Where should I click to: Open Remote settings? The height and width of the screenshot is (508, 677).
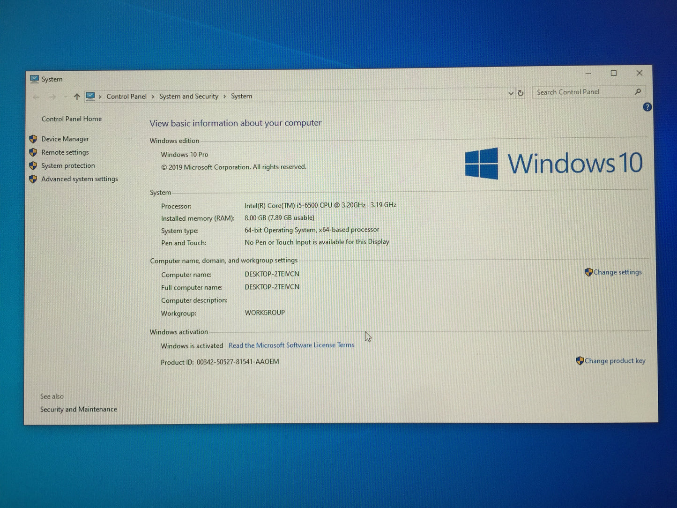click(65, 152)
